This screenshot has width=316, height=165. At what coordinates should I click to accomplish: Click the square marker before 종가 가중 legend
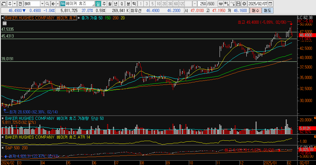pyautogui.click(x=79, y=18)
